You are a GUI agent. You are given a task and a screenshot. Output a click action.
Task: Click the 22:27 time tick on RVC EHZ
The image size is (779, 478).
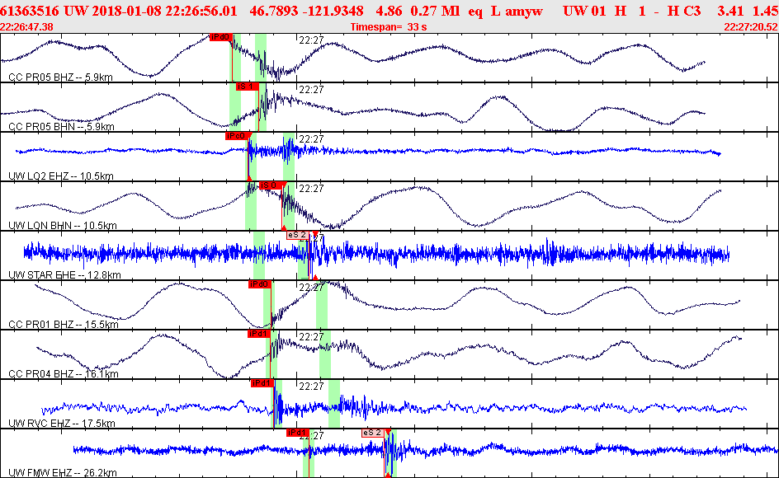pyautogui.click(x=311, y=386)
